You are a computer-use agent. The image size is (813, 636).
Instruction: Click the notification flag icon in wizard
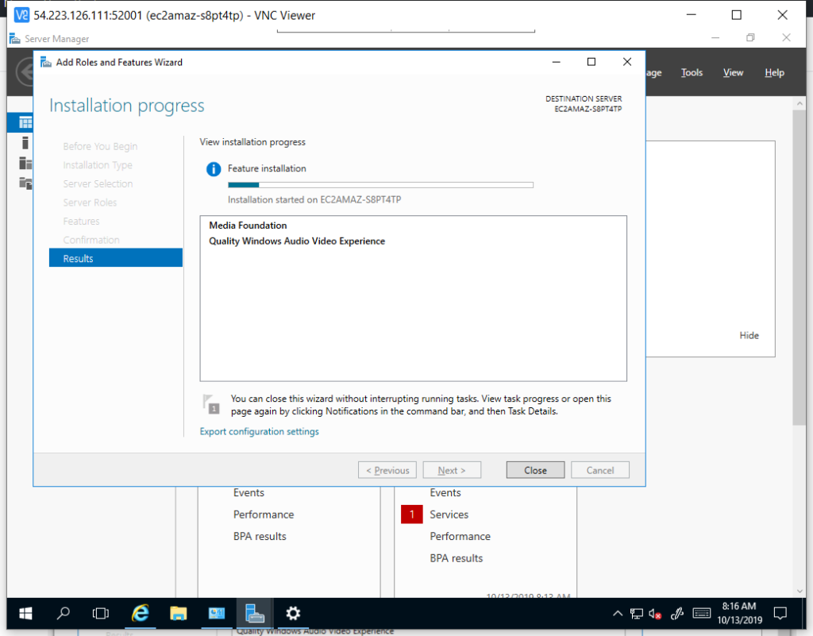(x=210, y=403)
